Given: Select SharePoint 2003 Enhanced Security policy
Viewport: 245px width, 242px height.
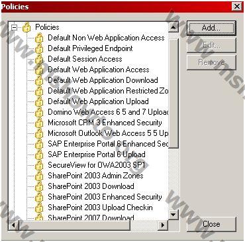Looking at the screenshot, I should [x=105, y=197].
